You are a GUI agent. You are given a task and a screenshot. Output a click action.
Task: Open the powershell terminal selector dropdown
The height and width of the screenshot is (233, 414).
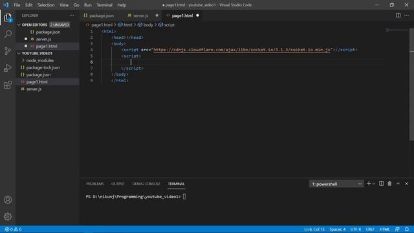[336, 184]
